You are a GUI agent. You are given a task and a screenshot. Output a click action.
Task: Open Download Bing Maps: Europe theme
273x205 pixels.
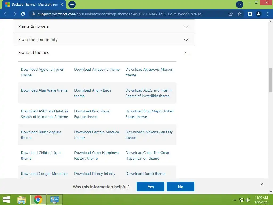[x=92, y=114]
